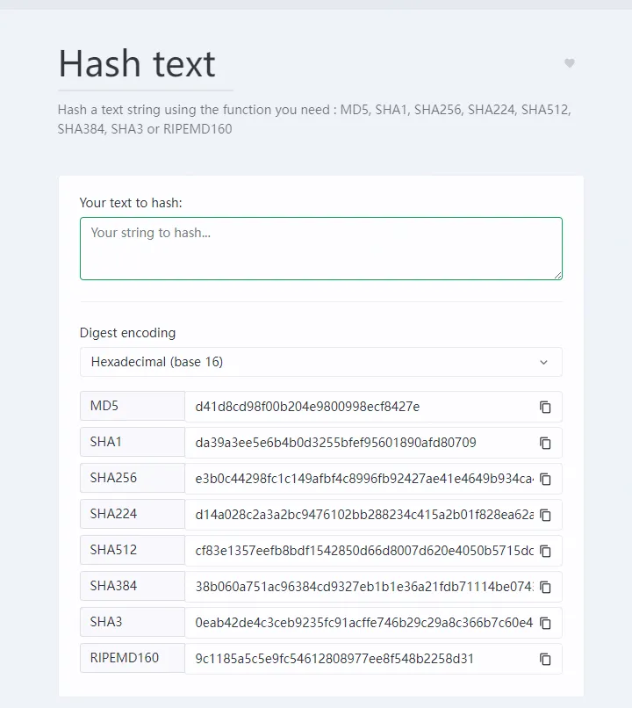Open the Digest encoding dropdown

point(320,362)
